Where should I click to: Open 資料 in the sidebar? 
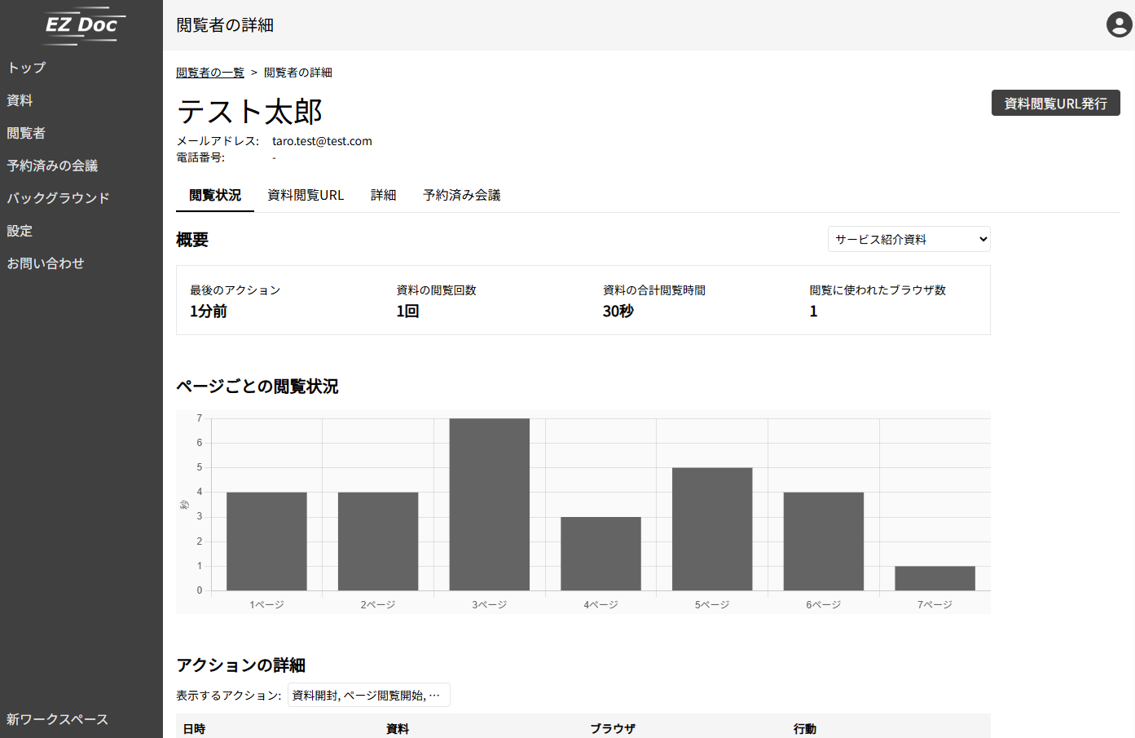pyautogui.click(x=20, y=100)
